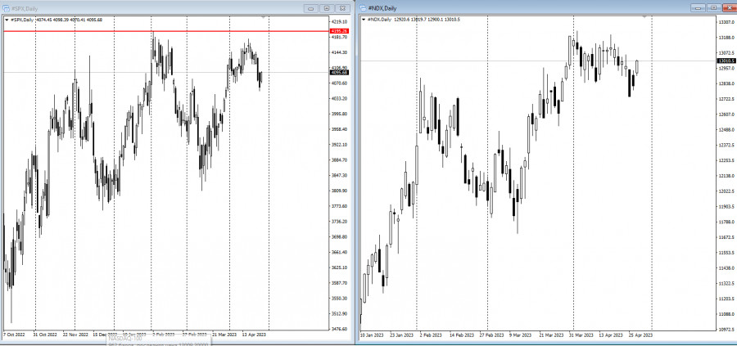The image size is (737, 346).
Task: Click NDX price axis label 11672.5
Action: (726, 237)
